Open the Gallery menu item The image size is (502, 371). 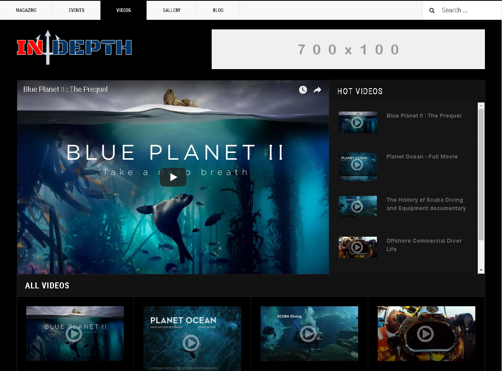point(172,10)
